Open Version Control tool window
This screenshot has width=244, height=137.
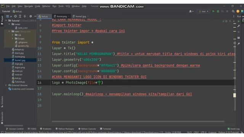coord(15,129)
